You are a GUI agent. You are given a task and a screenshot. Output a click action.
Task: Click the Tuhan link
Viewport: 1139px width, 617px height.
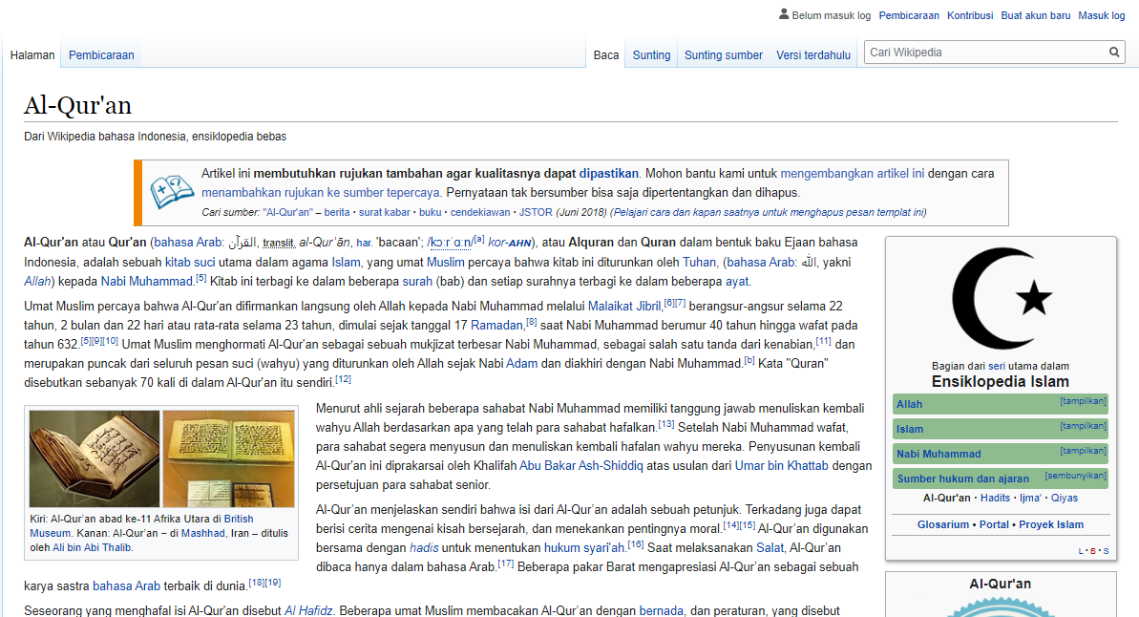click(x=699, y=263)
